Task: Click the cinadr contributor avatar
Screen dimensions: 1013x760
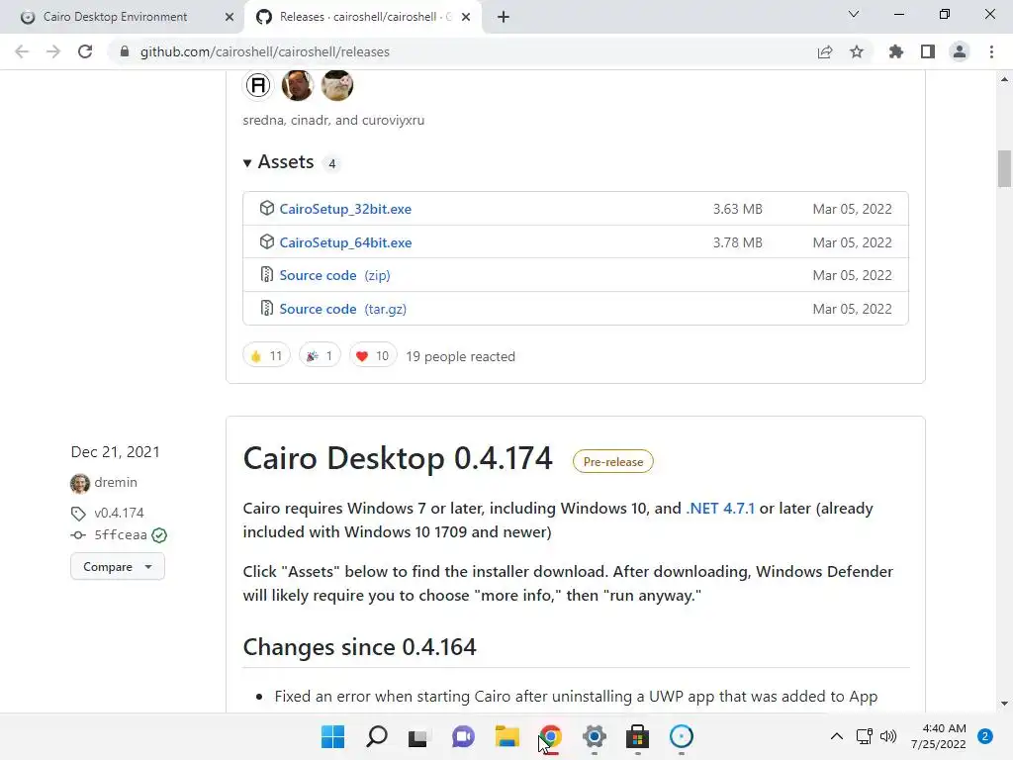Action: (297, 85)
